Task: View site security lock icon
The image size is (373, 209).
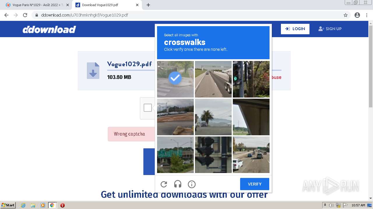Action: (x=37, y=15)
